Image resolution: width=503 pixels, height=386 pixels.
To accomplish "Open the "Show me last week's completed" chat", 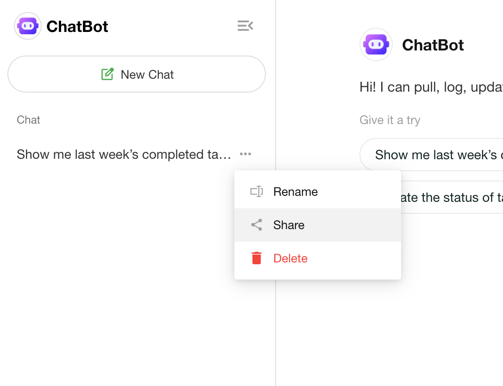I will point(124,155).
